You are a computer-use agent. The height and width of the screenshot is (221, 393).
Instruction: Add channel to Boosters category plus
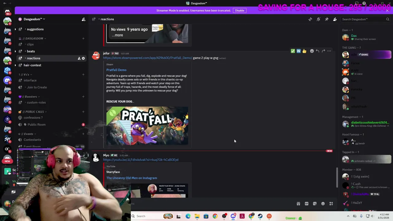click(83, 97)
